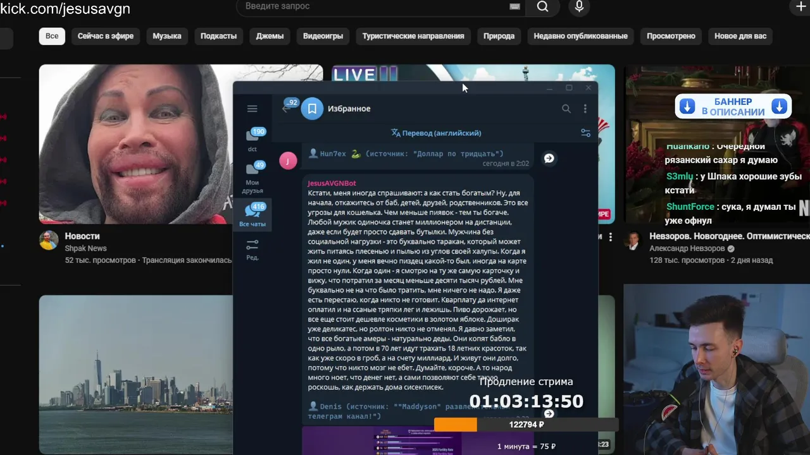Image resolution: width=810 pixels, height=455 pixels.
Task: Select the Новое для вас chip
Action: click(740, 36)
